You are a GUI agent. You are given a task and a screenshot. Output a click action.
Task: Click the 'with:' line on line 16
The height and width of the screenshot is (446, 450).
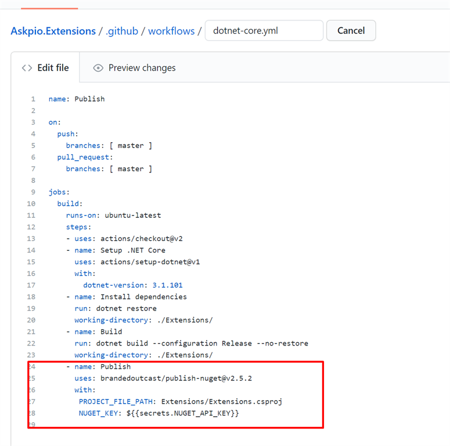coord(85,274)
